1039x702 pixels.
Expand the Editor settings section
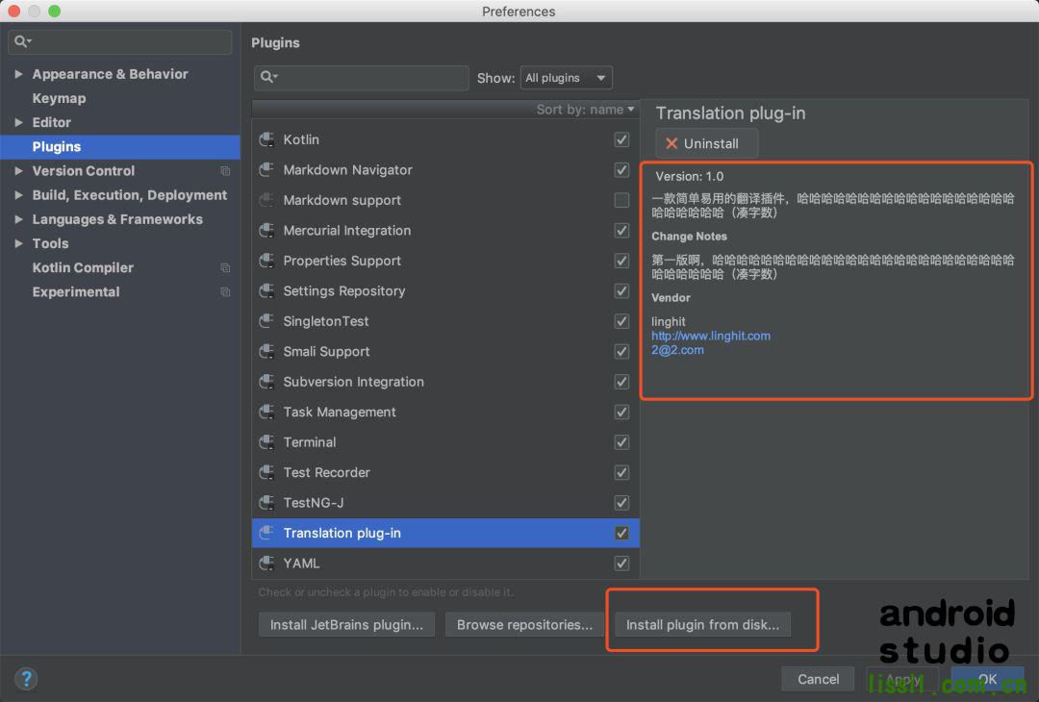click(x=18, y=122)
